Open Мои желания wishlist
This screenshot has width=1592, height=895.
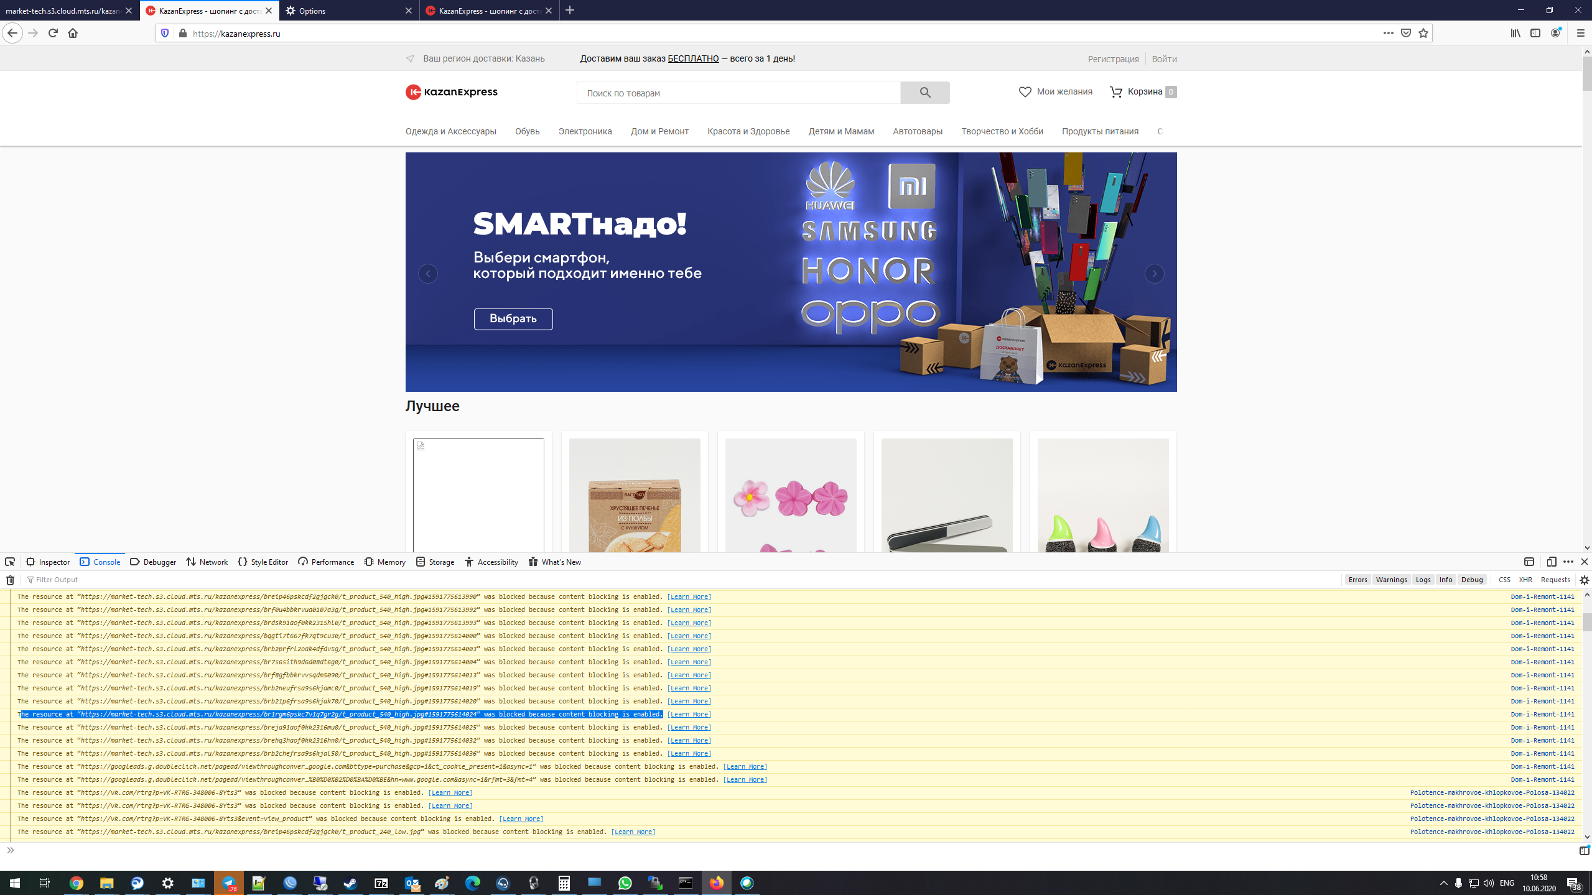pyautogui.click(x=1056, y=91)
